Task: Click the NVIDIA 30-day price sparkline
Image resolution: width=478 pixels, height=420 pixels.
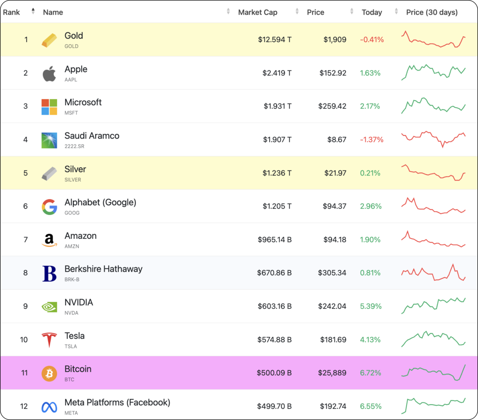Action: tap(433, 306)
